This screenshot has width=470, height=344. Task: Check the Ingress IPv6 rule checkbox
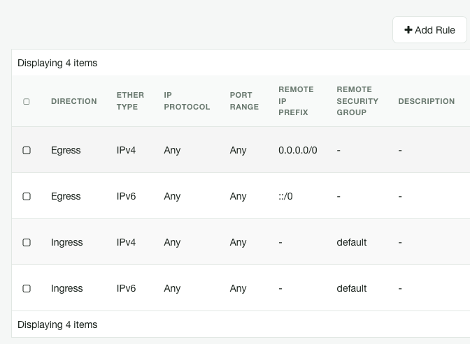[x=27, y=288]
